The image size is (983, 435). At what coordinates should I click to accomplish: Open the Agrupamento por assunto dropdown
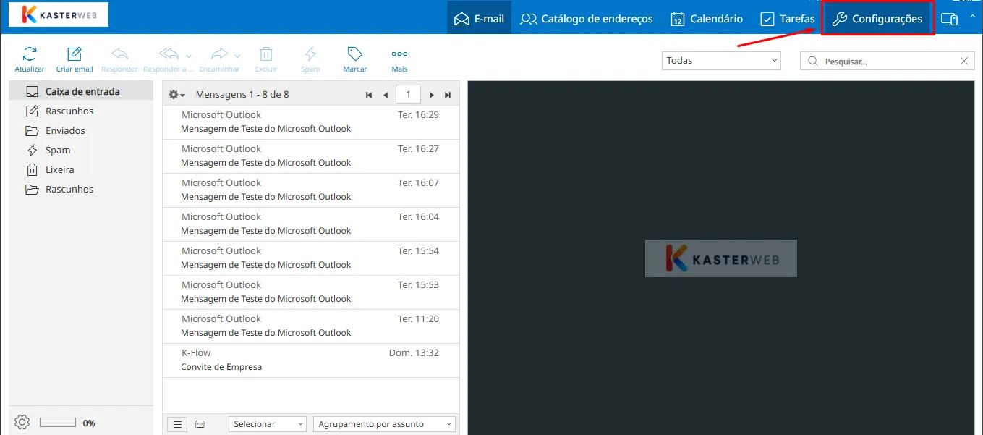(385, 424)
